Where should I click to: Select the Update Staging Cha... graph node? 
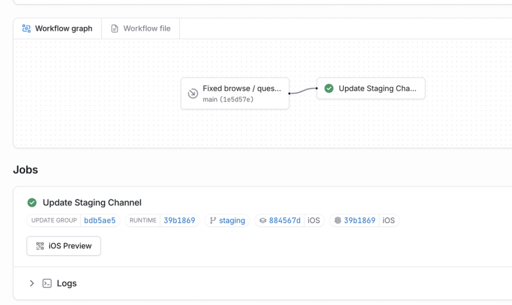[x=371, y=88]
